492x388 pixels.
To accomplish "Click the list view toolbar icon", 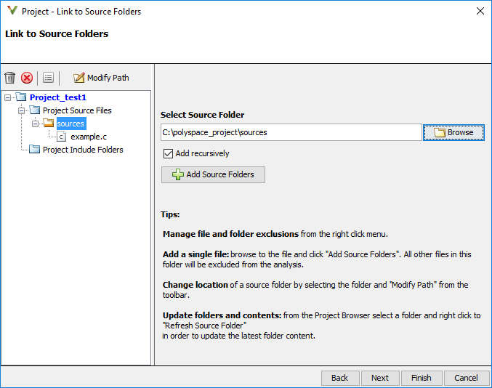I will [x=49, y=78].
